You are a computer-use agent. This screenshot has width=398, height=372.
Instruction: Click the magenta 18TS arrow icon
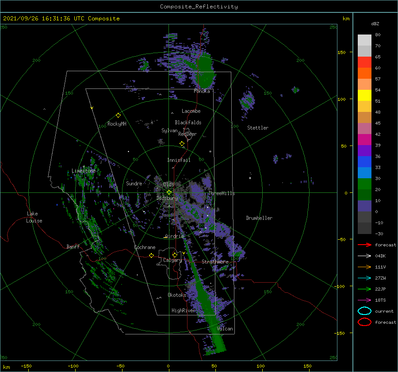(x=364, y=300)
